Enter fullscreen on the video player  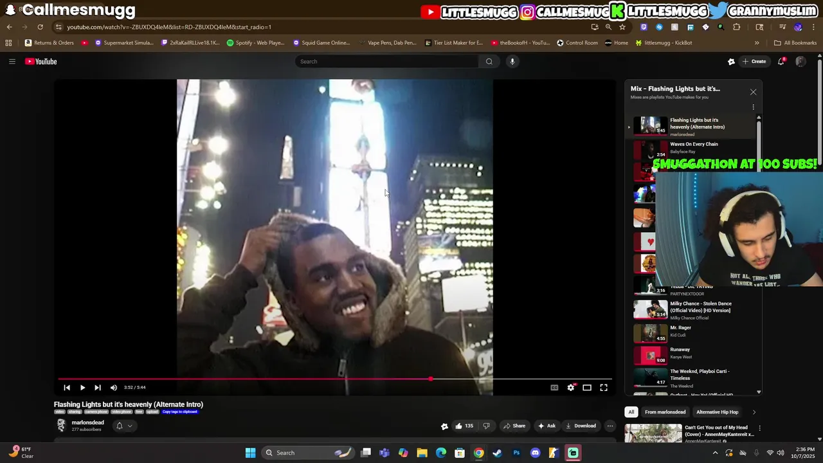(604, 388)
